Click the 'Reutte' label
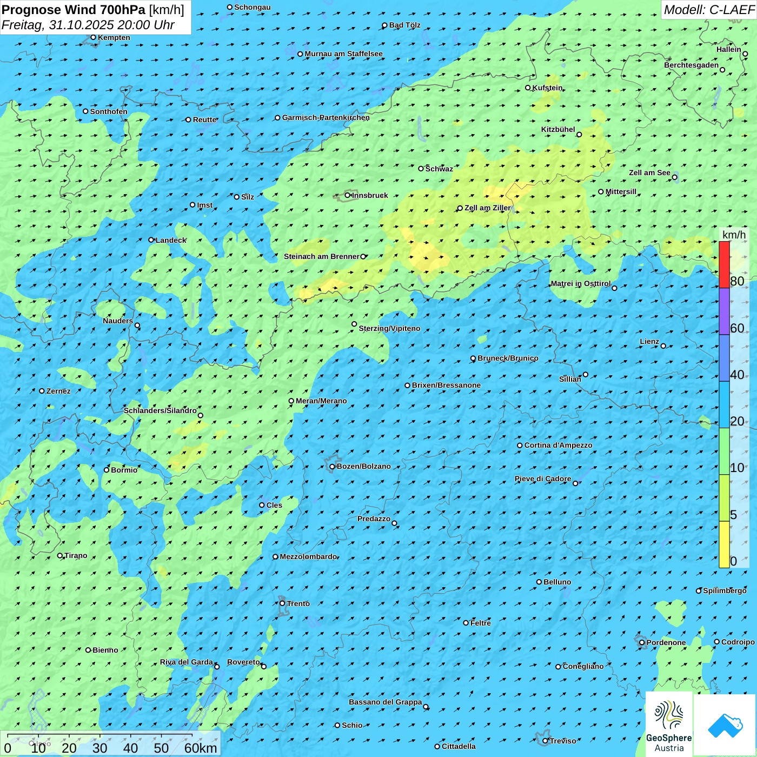The image size is (757, 757). click(205, 120)
